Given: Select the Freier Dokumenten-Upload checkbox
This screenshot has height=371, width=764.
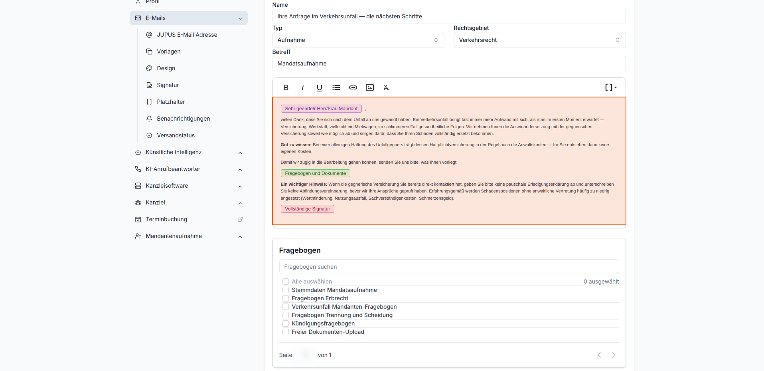Looking at the screenshot, I should [286, 332].
